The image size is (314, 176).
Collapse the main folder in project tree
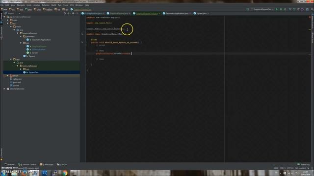coord(11,26)
